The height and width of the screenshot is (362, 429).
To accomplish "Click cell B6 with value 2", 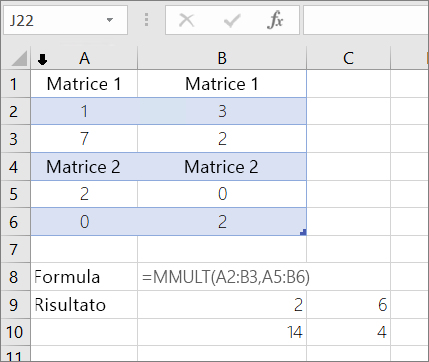I will pyautogui.click(x=222, y=222).
